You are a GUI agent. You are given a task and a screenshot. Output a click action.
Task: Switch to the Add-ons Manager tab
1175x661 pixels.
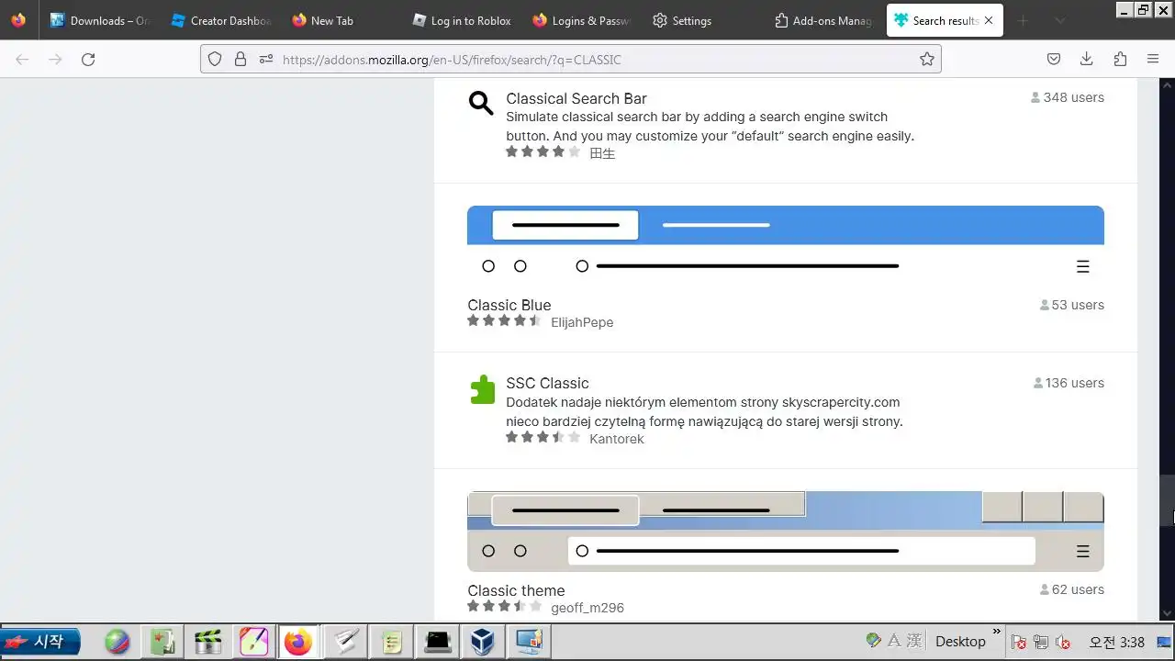823,20
